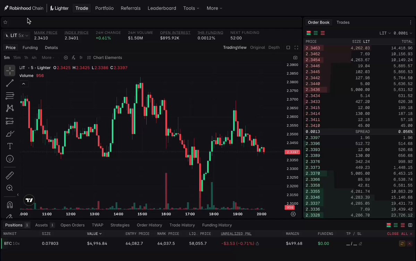Open the Referrals page
Image resolution: width=416 pixels, height=261 pixels.
coord(130,8)
